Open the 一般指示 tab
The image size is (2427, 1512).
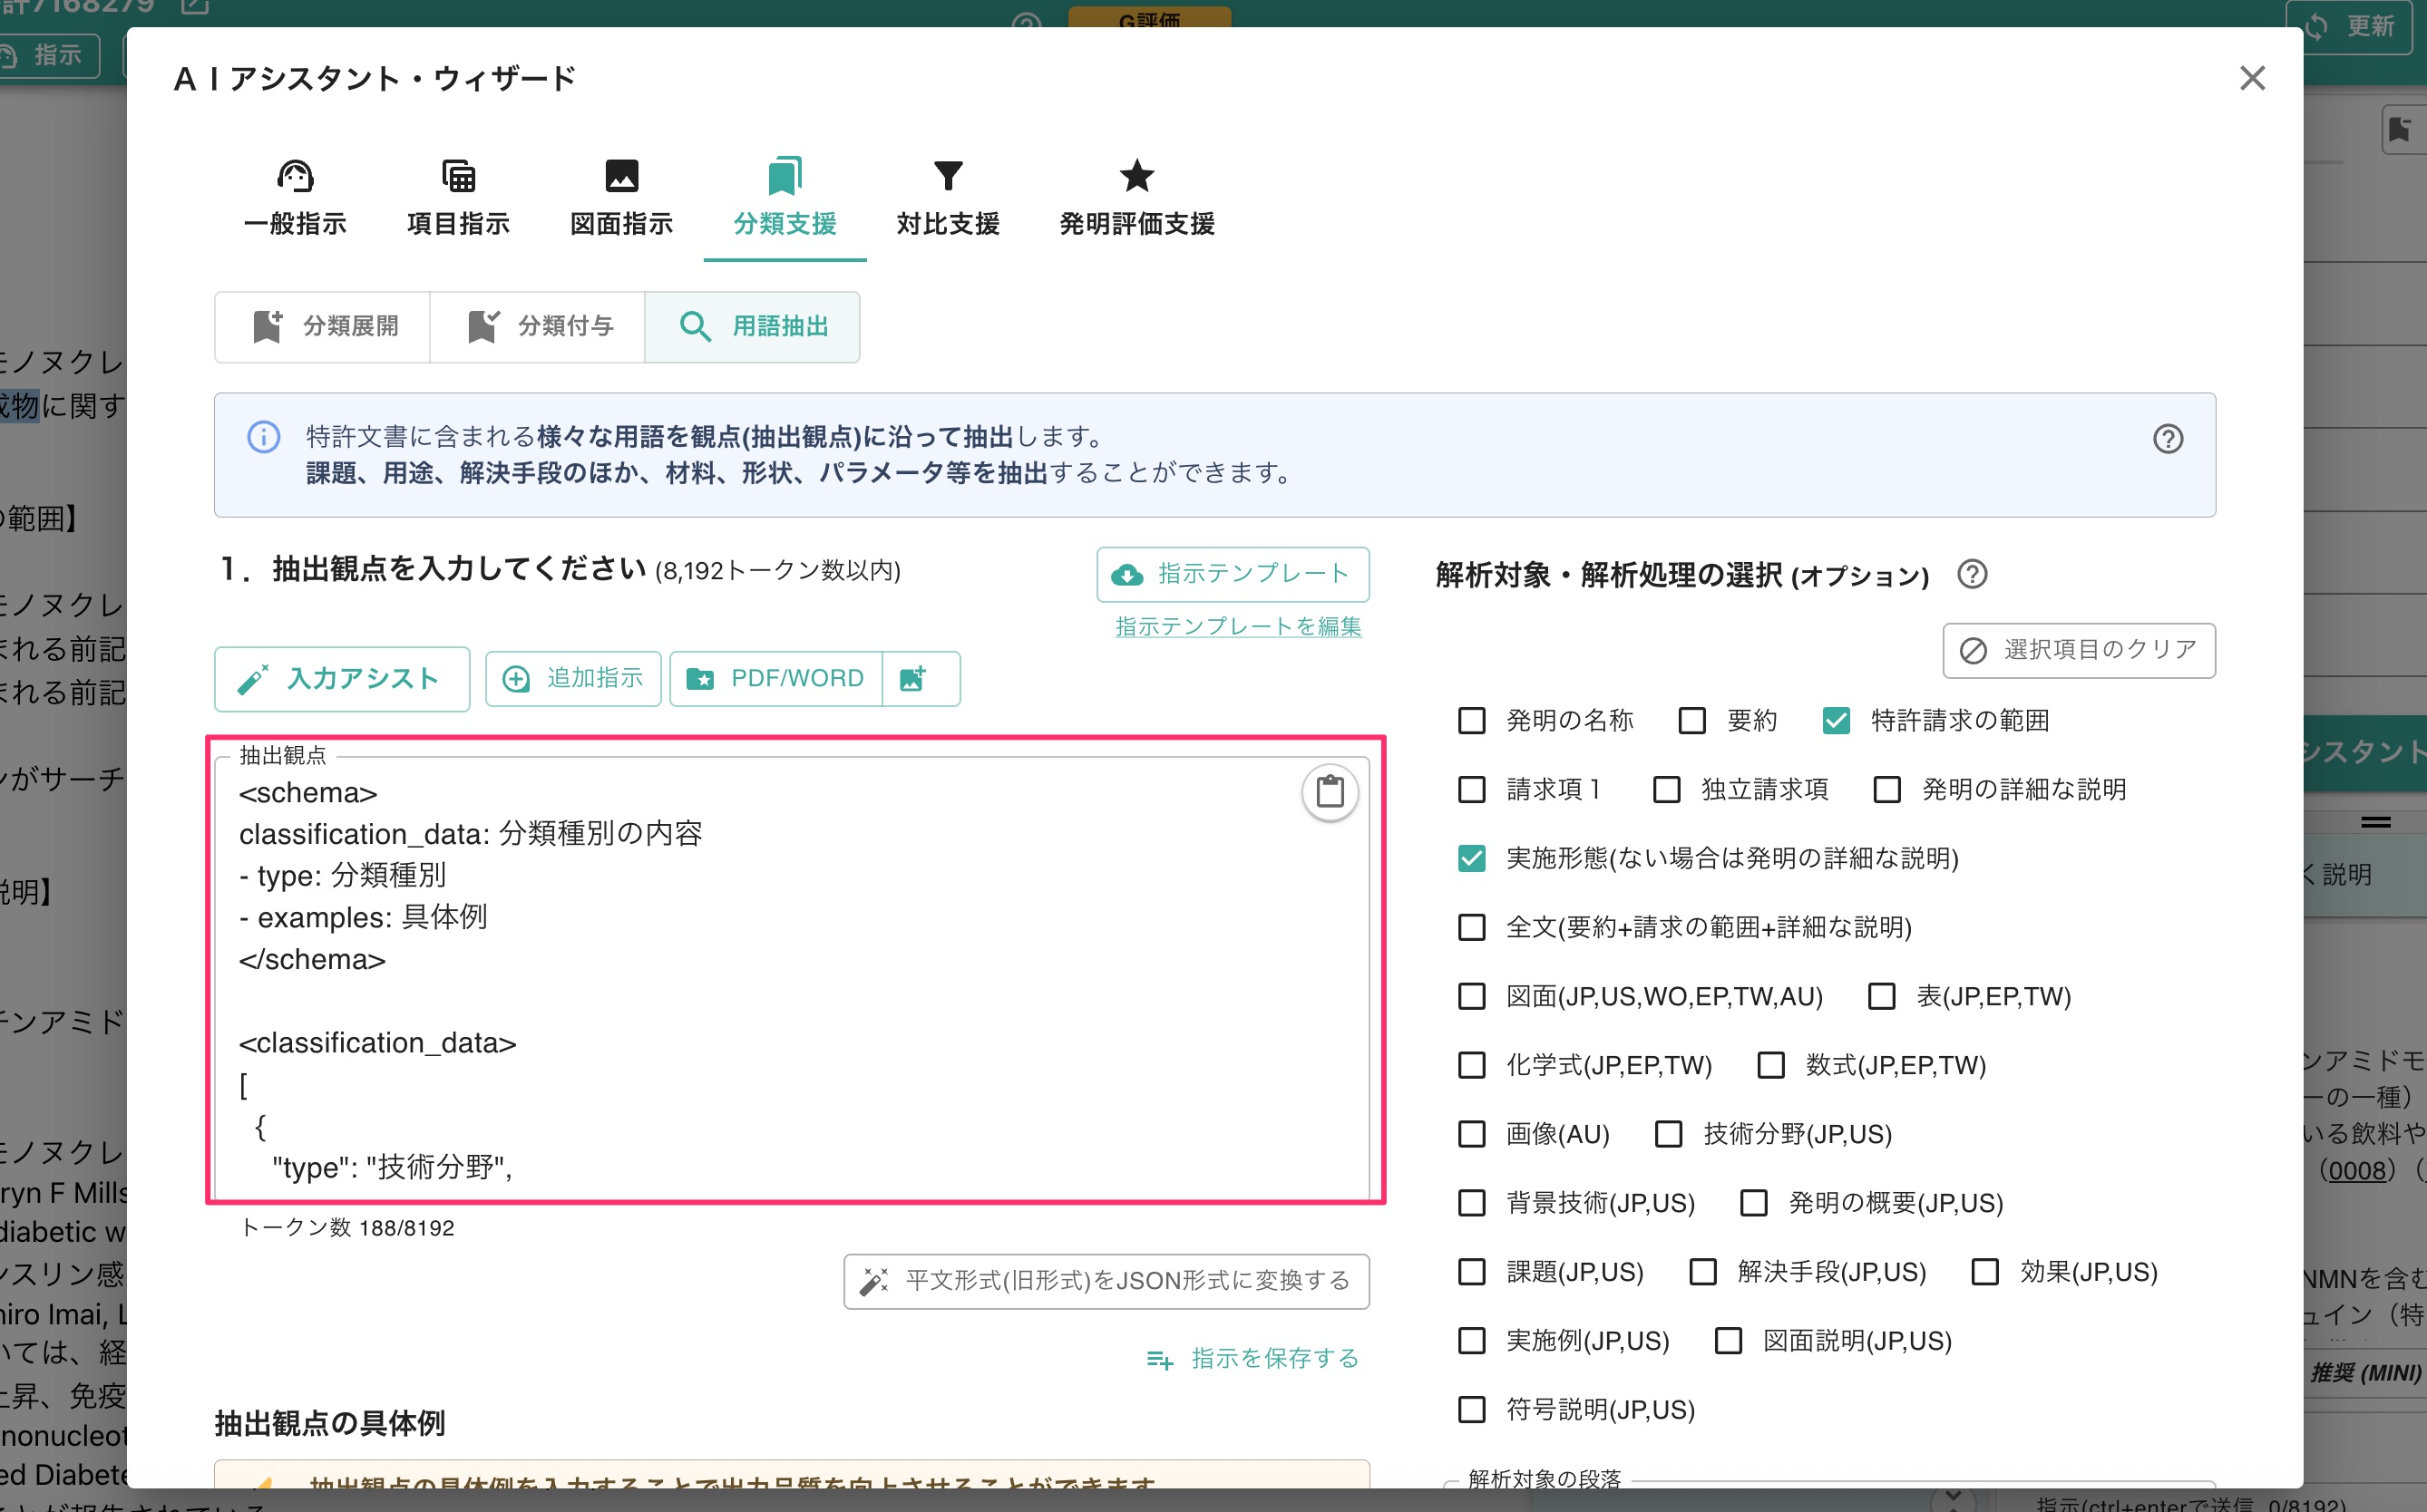(295, 199)
